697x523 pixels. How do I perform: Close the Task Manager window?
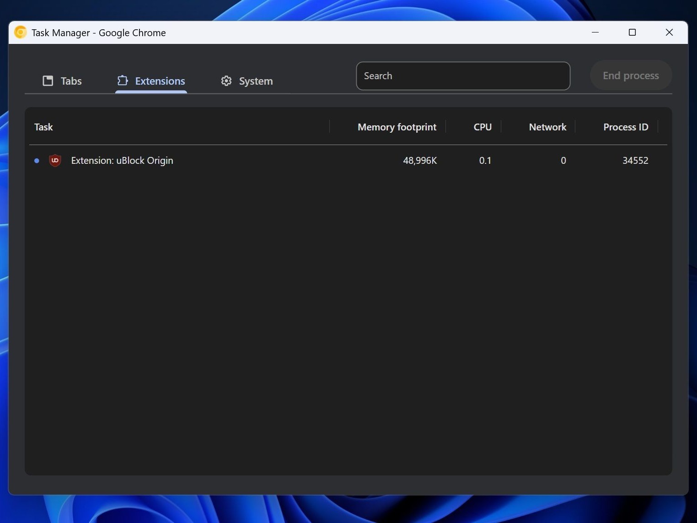(669, 32)
